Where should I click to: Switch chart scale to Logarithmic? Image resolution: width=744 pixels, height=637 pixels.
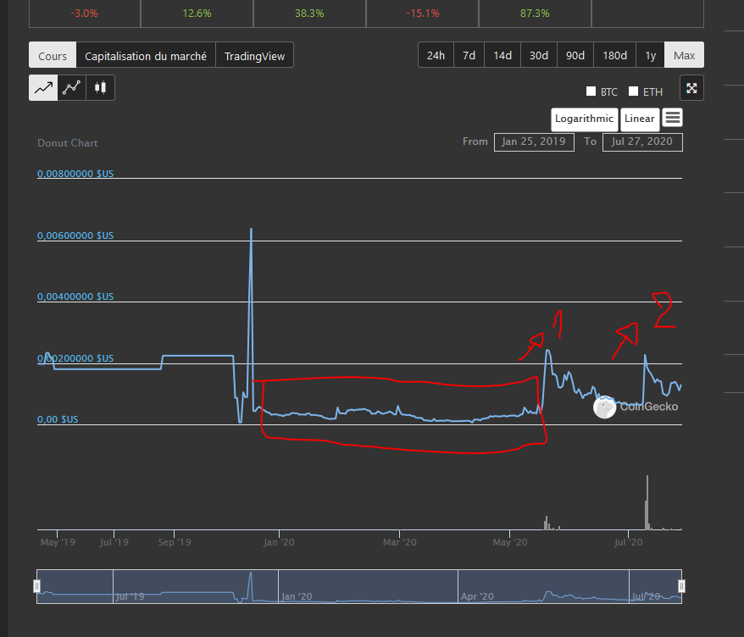click(x=584, y=119)
